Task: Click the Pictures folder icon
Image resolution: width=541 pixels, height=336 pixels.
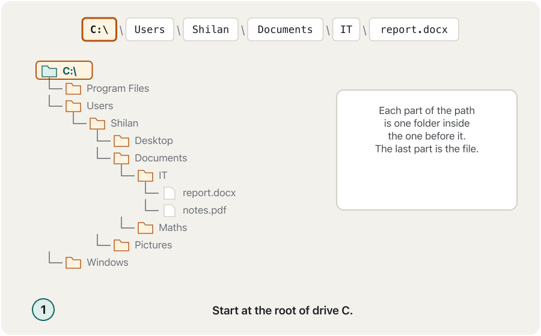Action: 121,245
